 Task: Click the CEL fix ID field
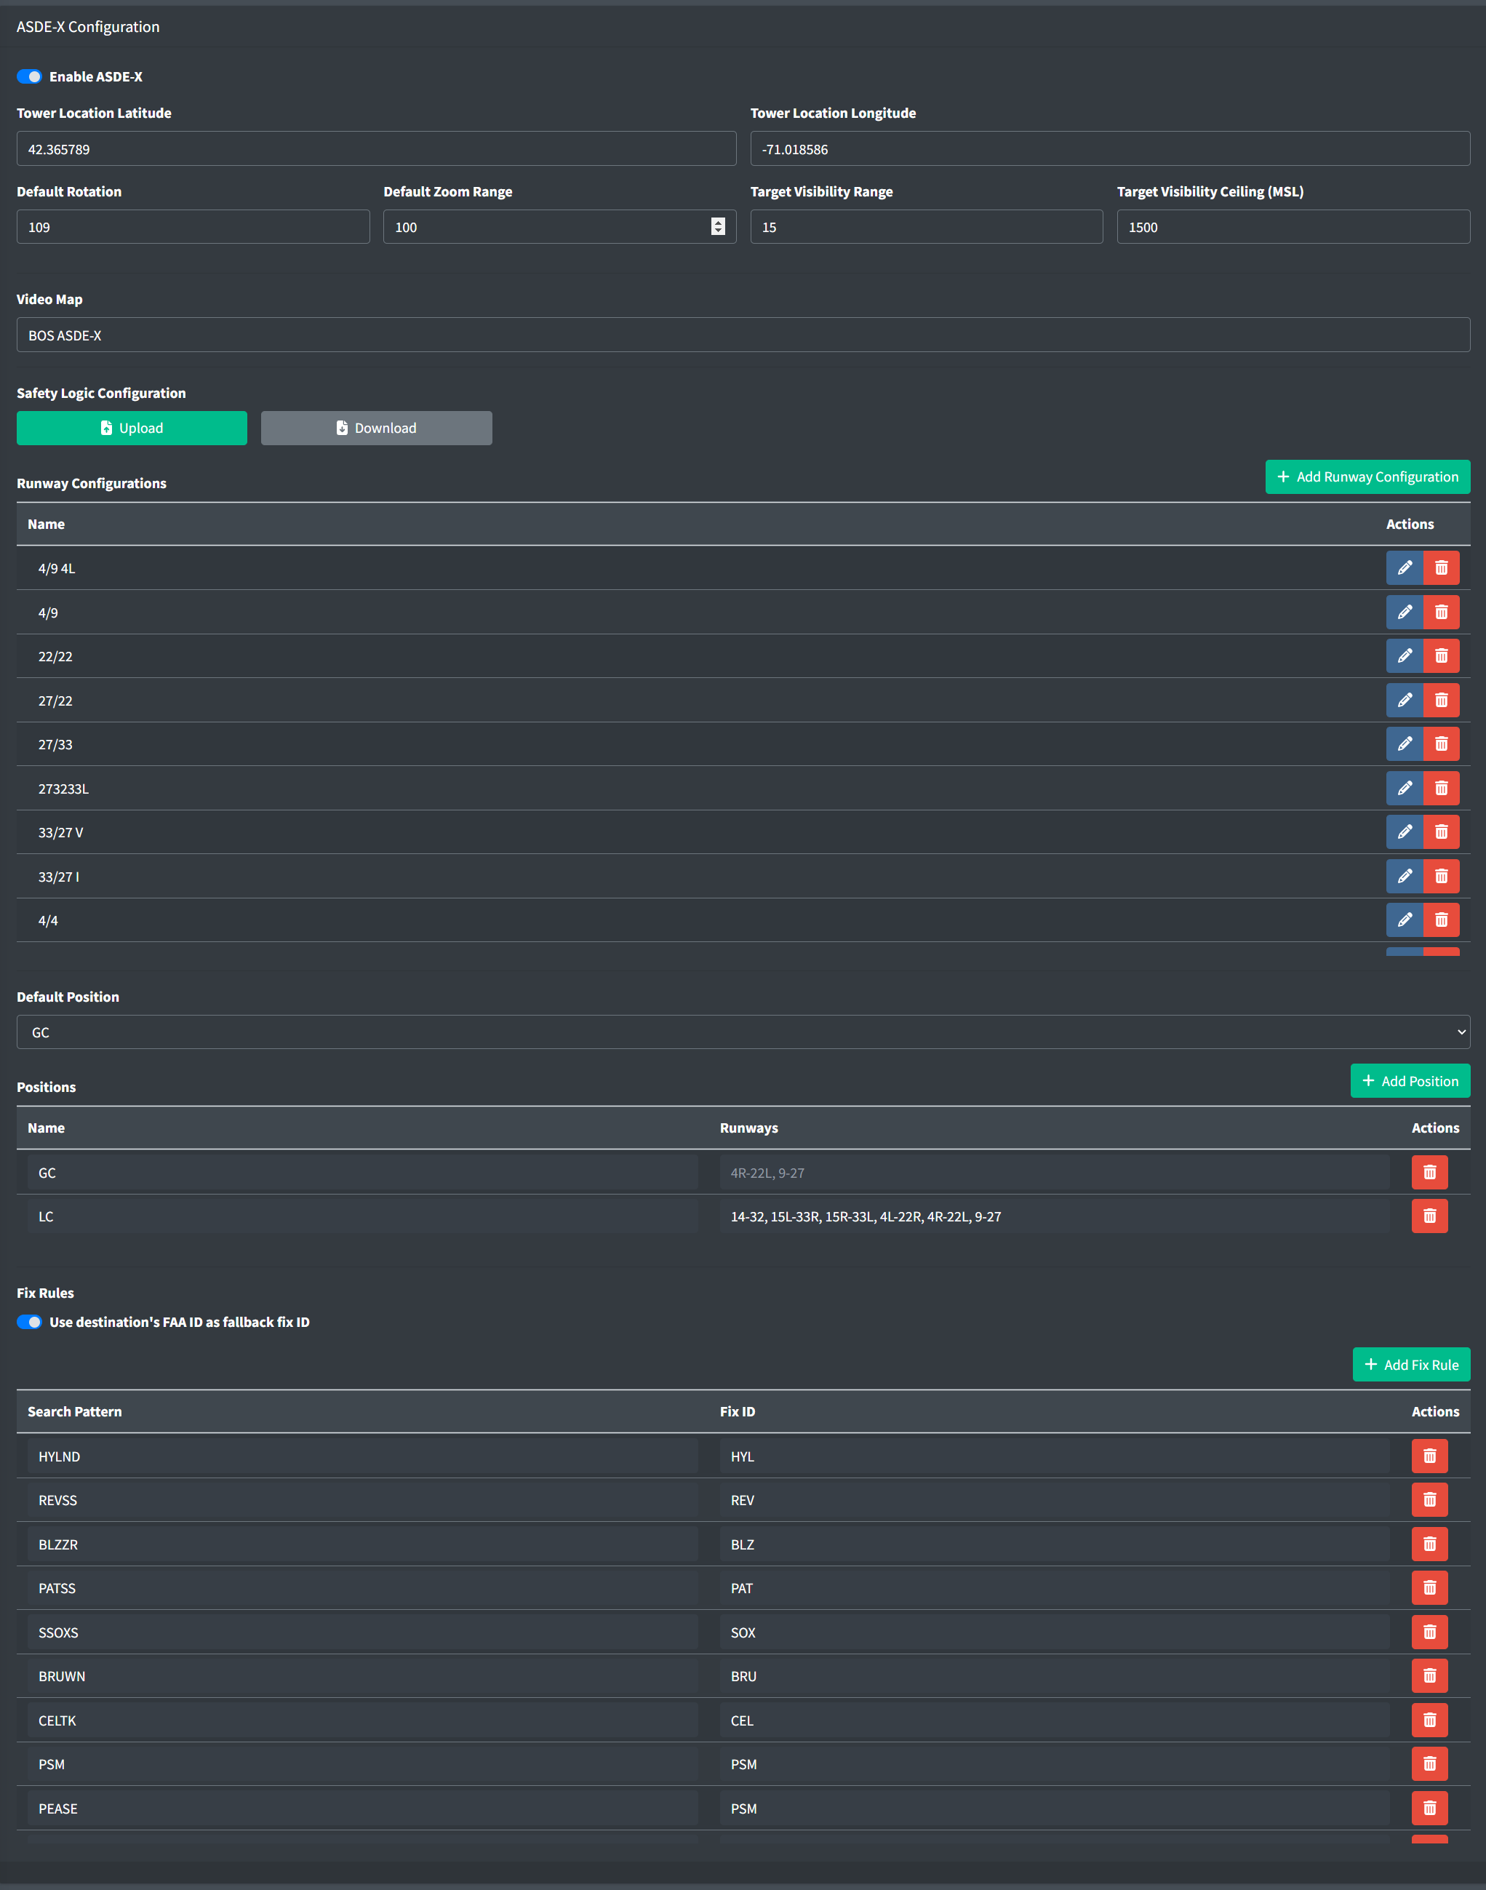tap(1055, 1720)
